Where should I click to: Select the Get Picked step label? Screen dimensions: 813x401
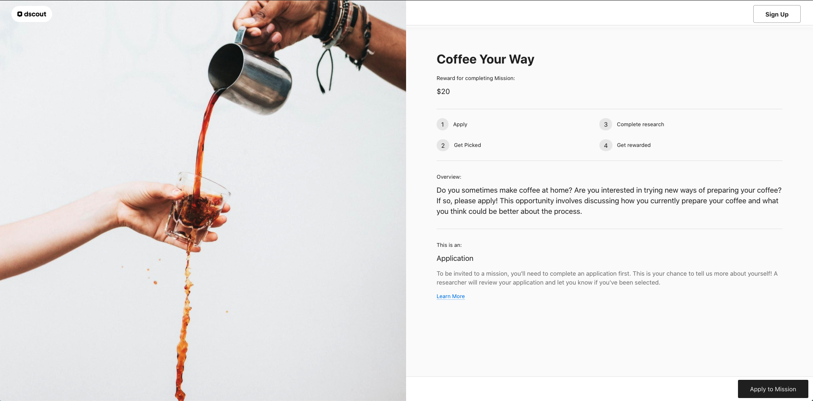click(x=468, y=145)
